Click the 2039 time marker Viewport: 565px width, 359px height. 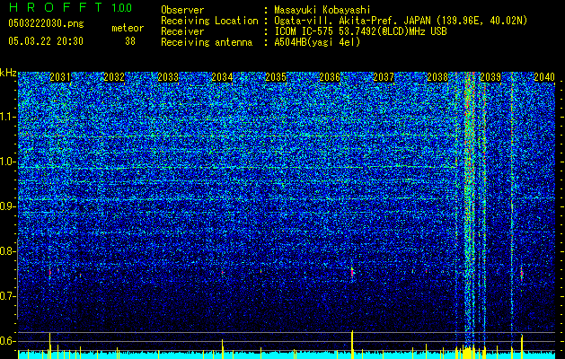490,77
